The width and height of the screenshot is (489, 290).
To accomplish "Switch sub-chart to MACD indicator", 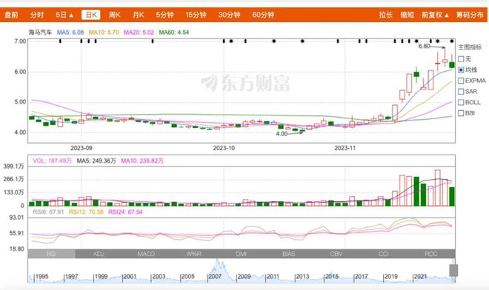I will click(x=146, y=254).
